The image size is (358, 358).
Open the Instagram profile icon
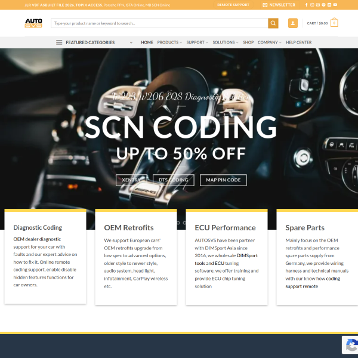312,5
